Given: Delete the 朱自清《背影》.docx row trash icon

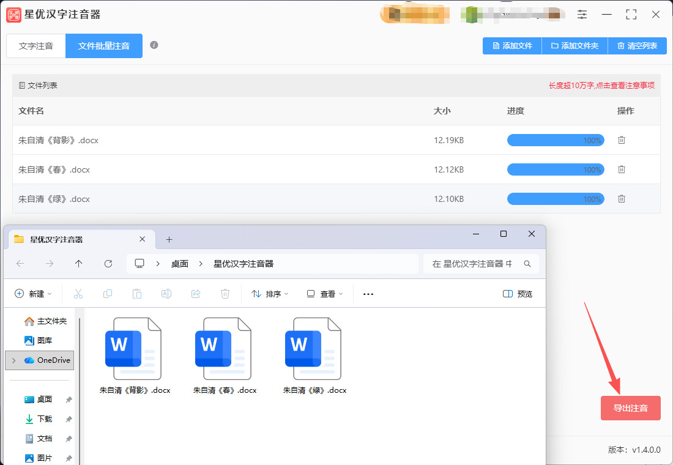Looking at the screenshot, I should [x=622, y=140].
